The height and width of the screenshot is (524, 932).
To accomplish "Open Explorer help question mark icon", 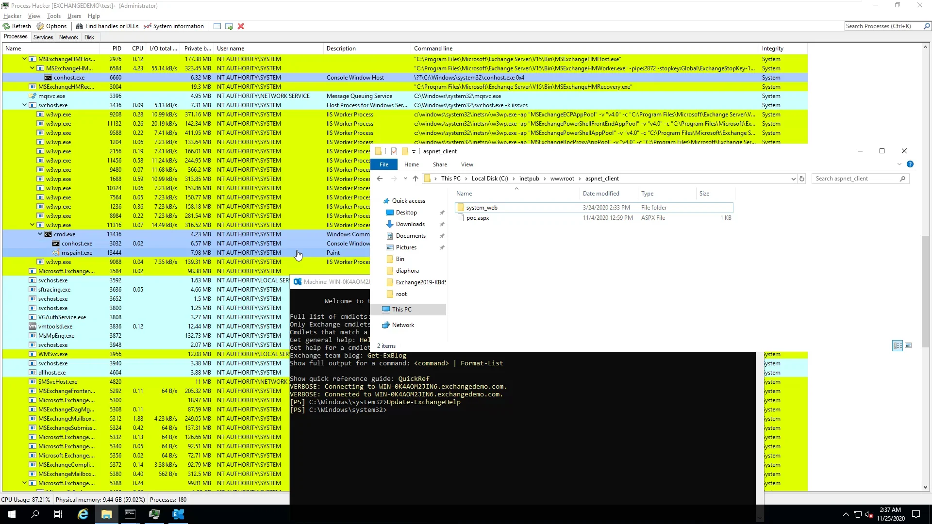I will (910, 164).
